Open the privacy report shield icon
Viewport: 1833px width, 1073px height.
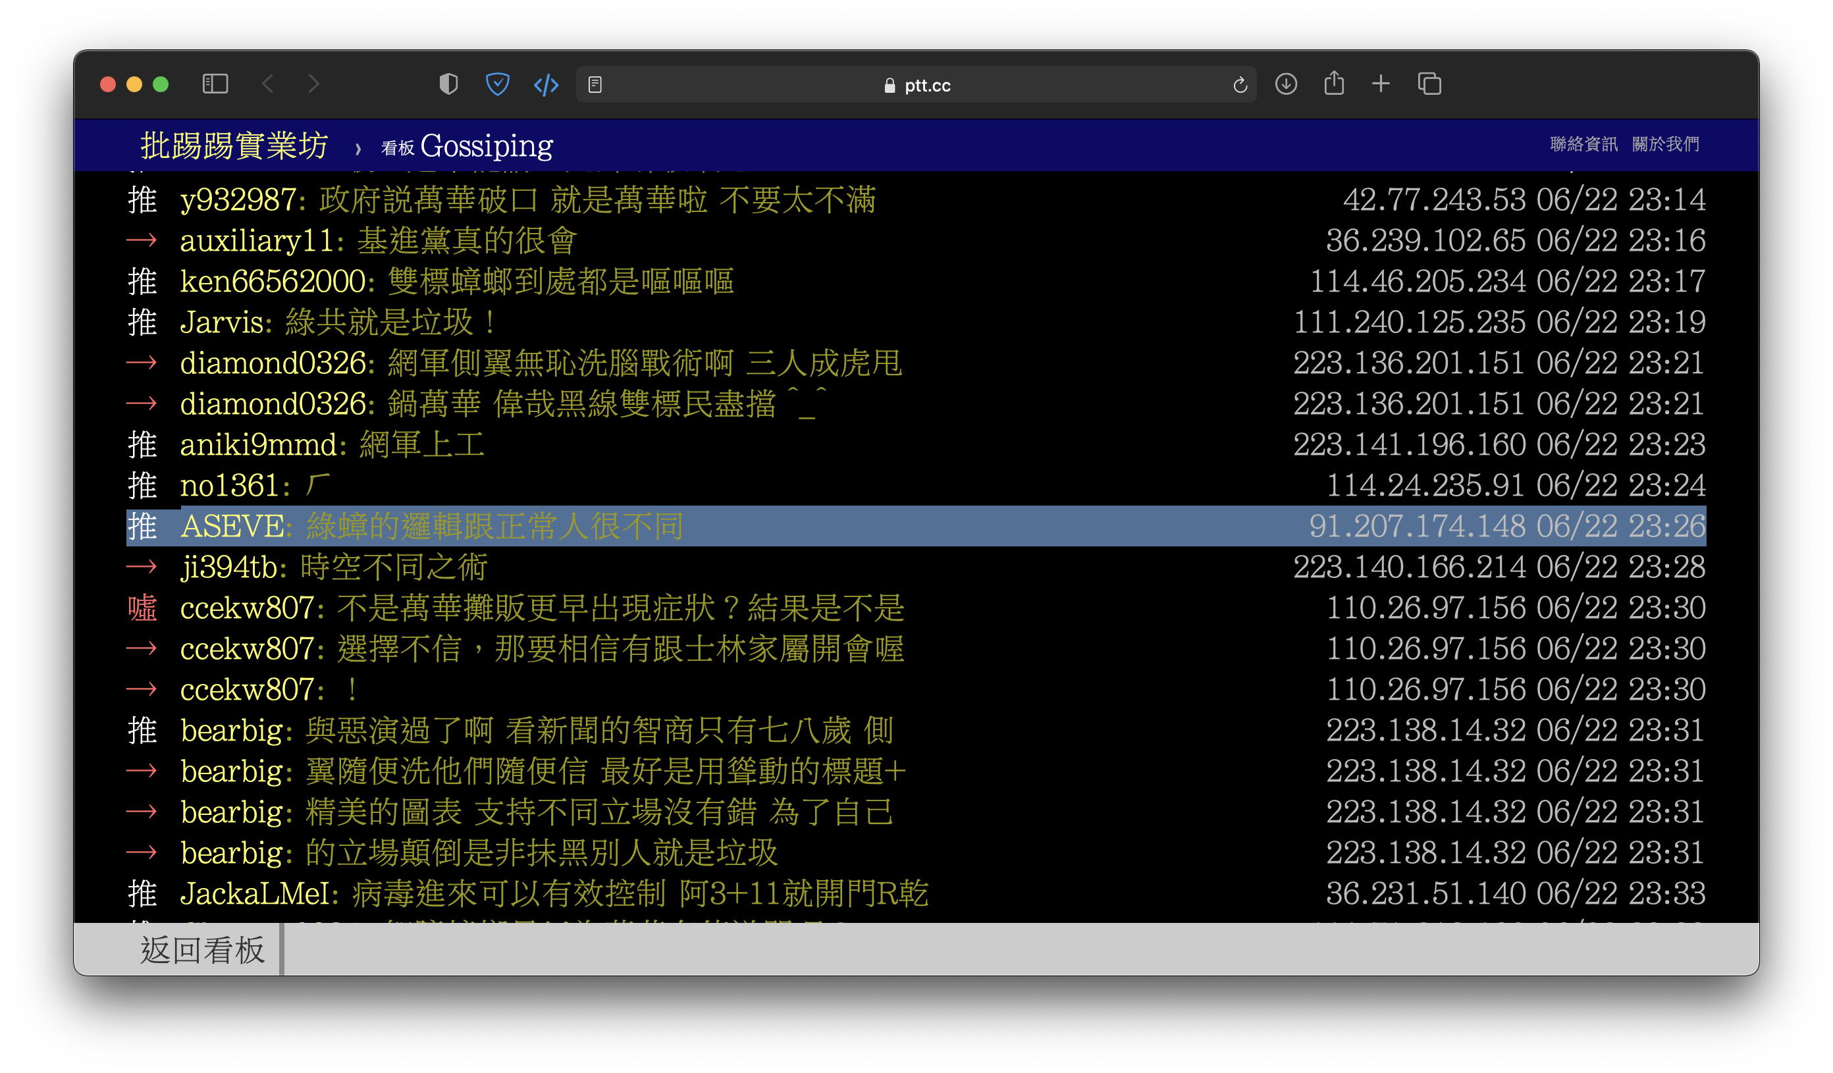(449, 84)
